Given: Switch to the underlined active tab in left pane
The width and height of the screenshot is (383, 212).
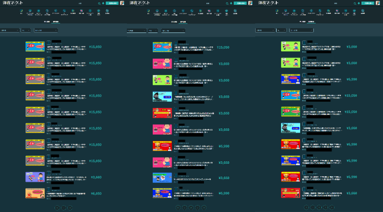Looking at the screenshot, I should click(56, 21).
